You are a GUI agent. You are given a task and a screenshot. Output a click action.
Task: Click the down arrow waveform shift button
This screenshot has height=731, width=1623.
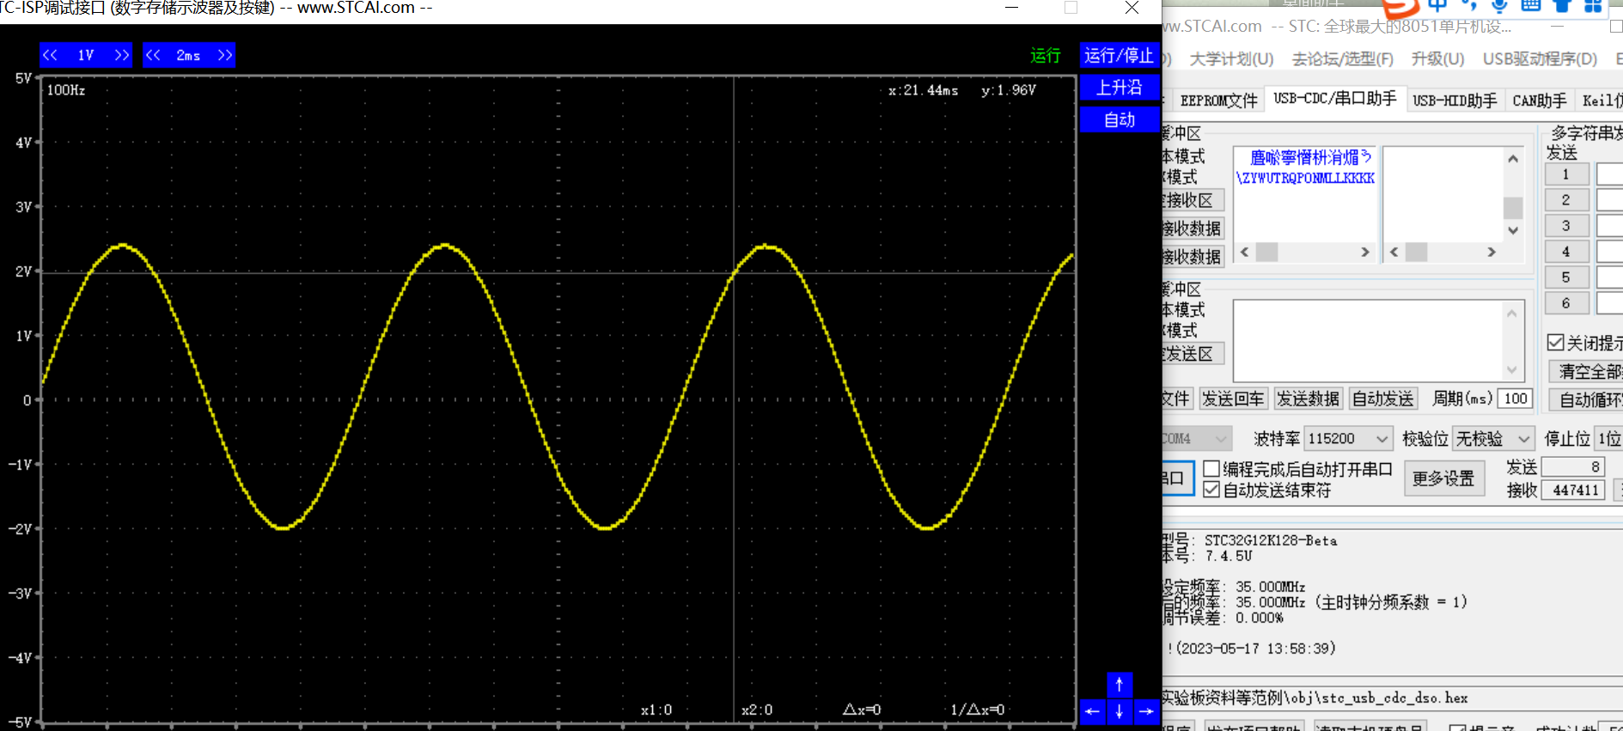click(x=1120, y=711)
